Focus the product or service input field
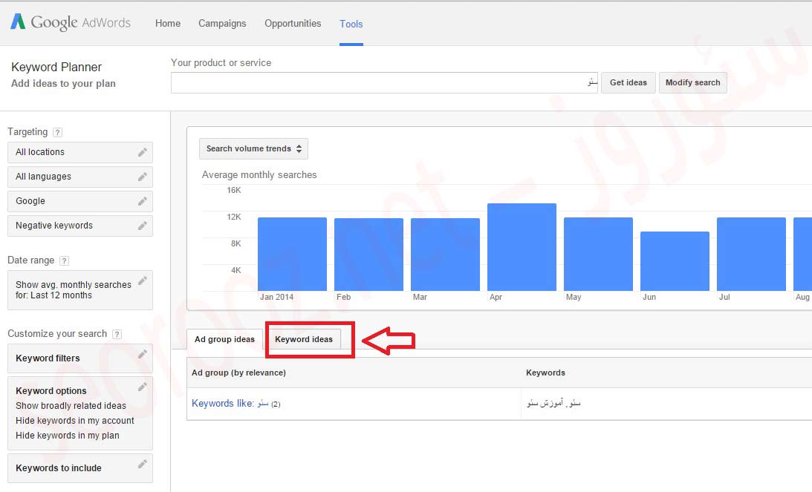The image size is (812, 492). 383,82
